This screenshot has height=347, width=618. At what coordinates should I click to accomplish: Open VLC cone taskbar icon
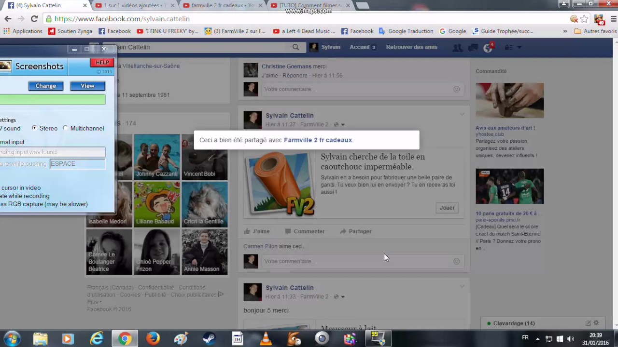266,339
